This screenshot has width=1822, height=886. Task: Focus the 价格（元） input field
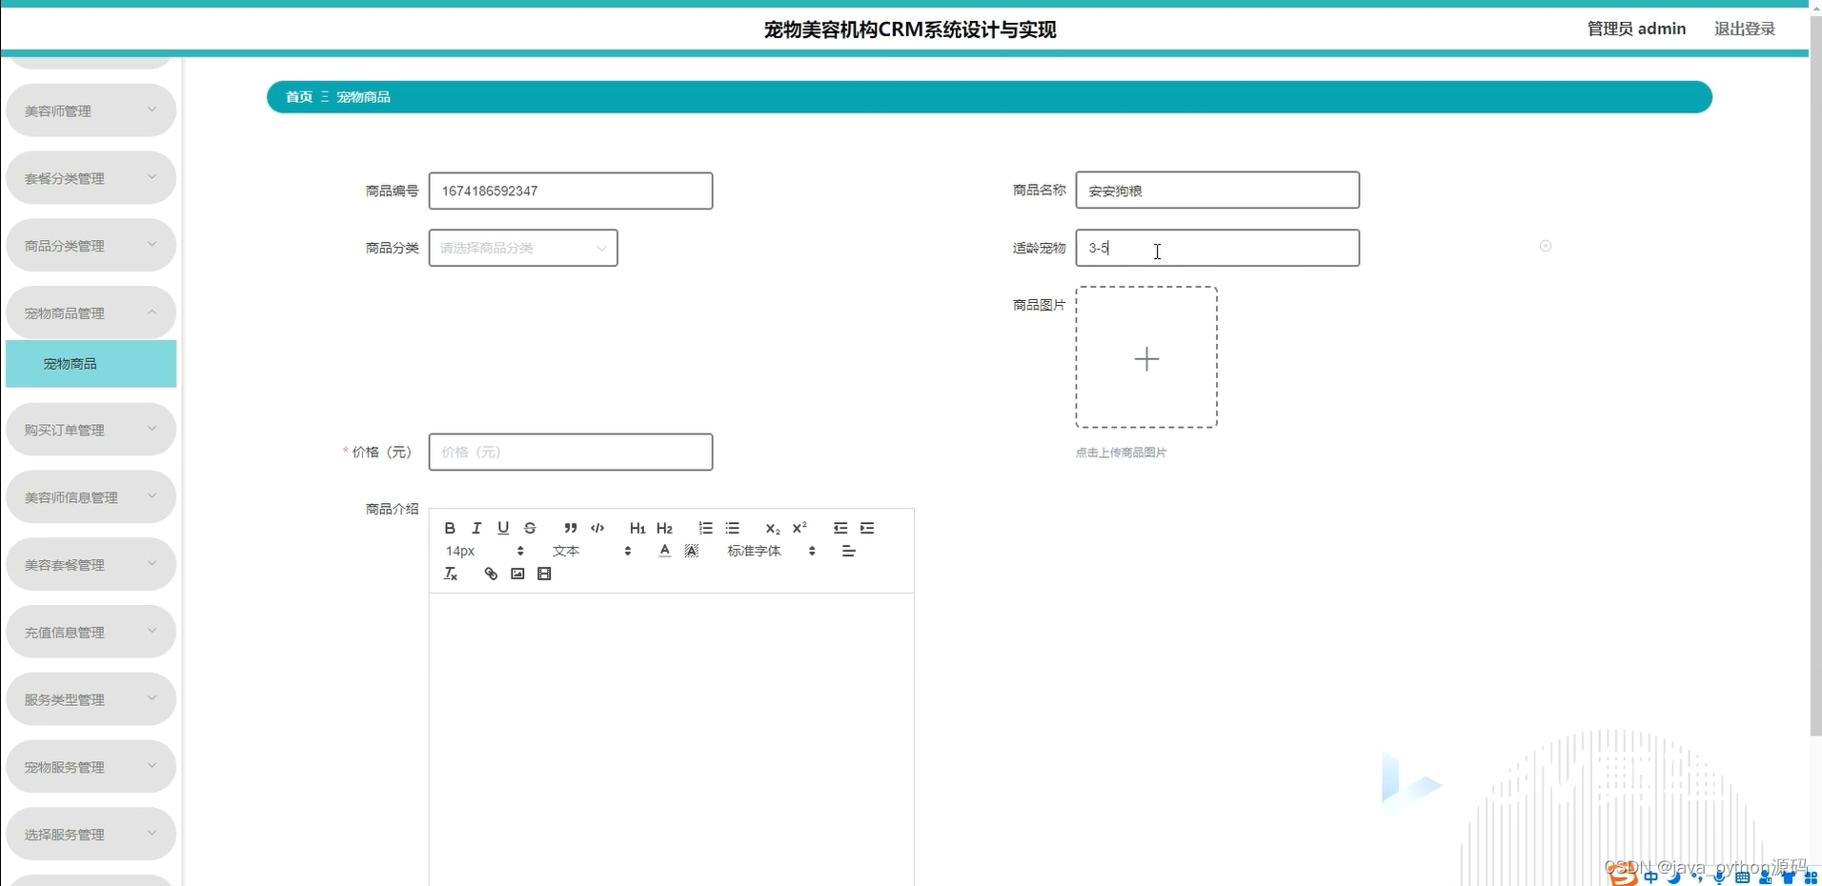571,452
